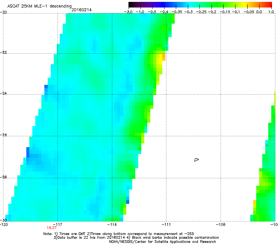278x244 pixels.
Task: Click the colorbar label -3.0
Action: click(x=128, y=12)
